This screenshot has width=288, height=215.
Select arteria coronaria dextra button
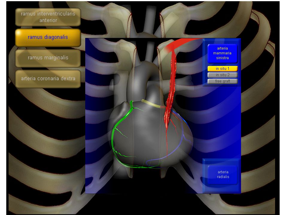pyautogui.click(x=48, y=79)
